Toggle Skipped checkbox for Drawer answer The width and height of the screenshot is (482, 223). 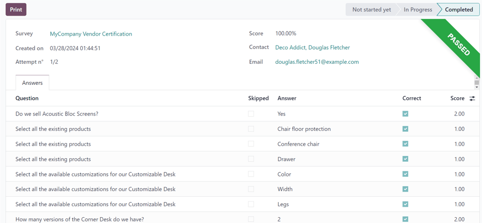251,159
